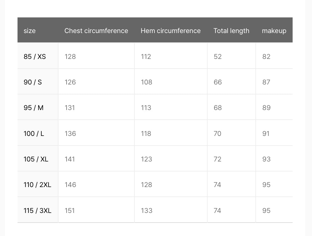Viewport: 312px width, 236px height.
Task: Select makeup value 87 in the S row
Action: tap(266, 82)
